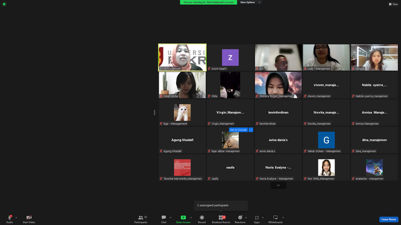Open the Chat panel
This screenshot has width=401, height=225.
point(164,219)
